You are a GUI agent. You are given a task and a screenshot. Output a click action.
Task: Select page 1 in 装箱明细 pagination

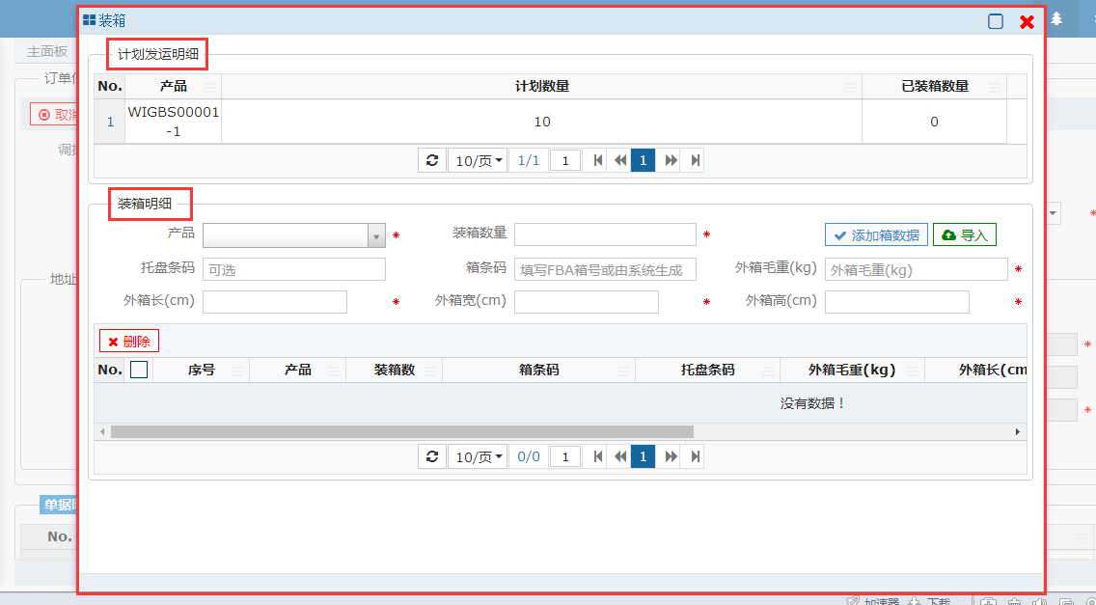click(644, 456)
